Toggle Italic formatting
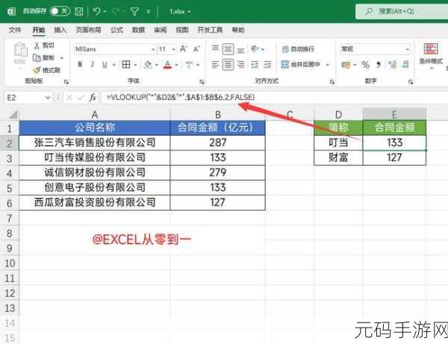448x344 pixels. pos(92,65)
